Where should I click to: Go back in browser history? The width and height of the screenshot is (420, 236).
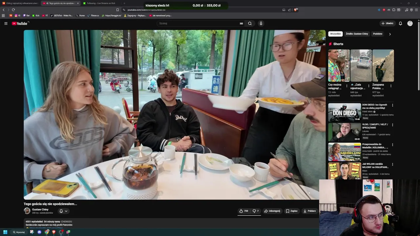coord(4,10)
